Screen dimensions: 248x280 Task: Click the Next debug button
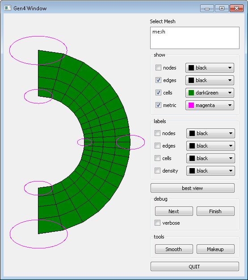pos(174,211)
